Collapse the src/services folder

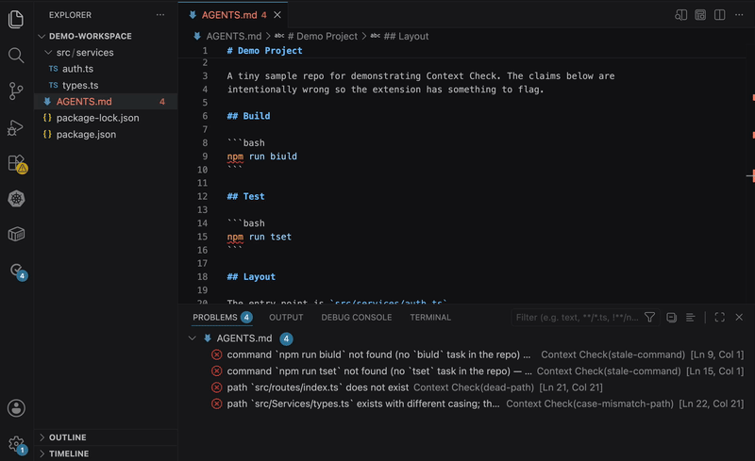48,52
